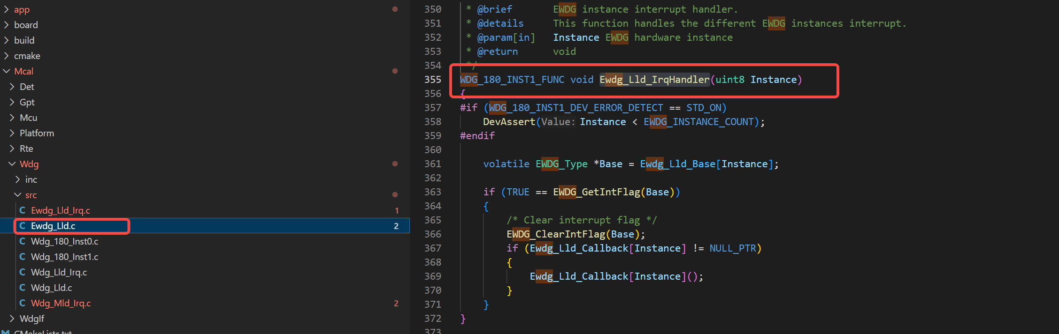Click Ewdg_Lld_Callback invocation on line 369
The height and width of the screenshot is (334, 1059).
(x=579, y=276)
